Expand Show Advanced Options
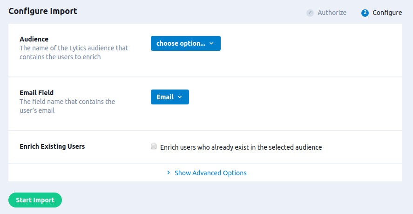The image size is (413, 214). (x=210, y=173)
